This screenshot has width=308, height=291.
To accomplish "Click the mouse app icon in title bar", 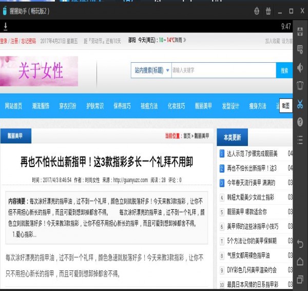I will coord(5,11).
